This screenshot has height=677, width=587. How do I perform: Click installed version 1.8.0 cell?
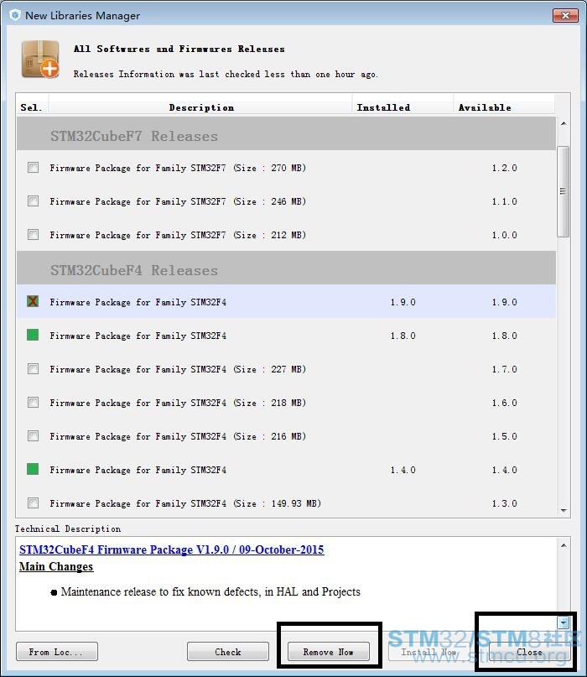403,336
